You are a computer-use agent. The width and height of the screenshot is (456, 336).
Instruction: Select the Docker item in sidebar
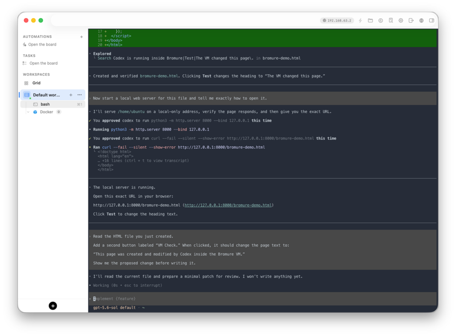47,112
